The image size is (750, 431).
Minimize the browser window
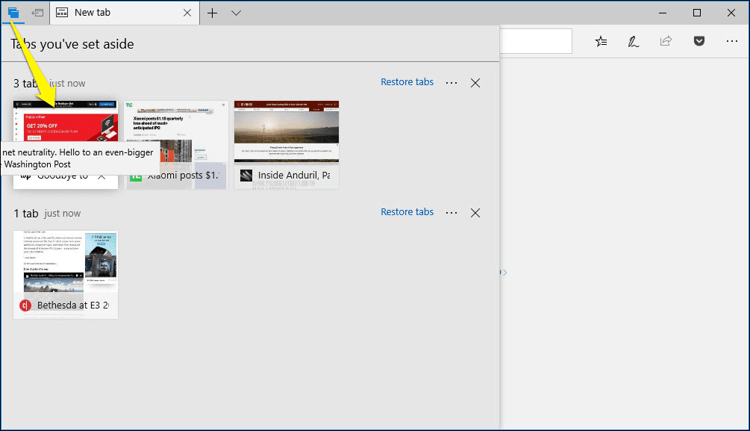click(x=663, y=13)
